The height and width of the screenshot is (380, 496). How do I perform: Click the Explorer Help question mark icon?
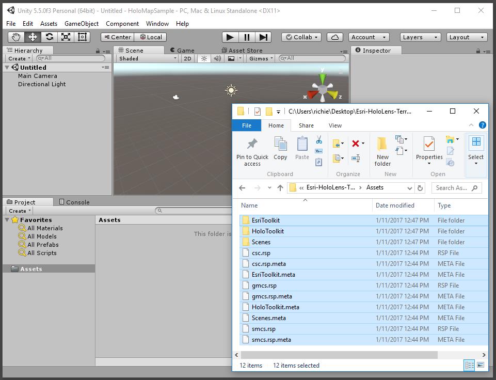click(483, 125)
